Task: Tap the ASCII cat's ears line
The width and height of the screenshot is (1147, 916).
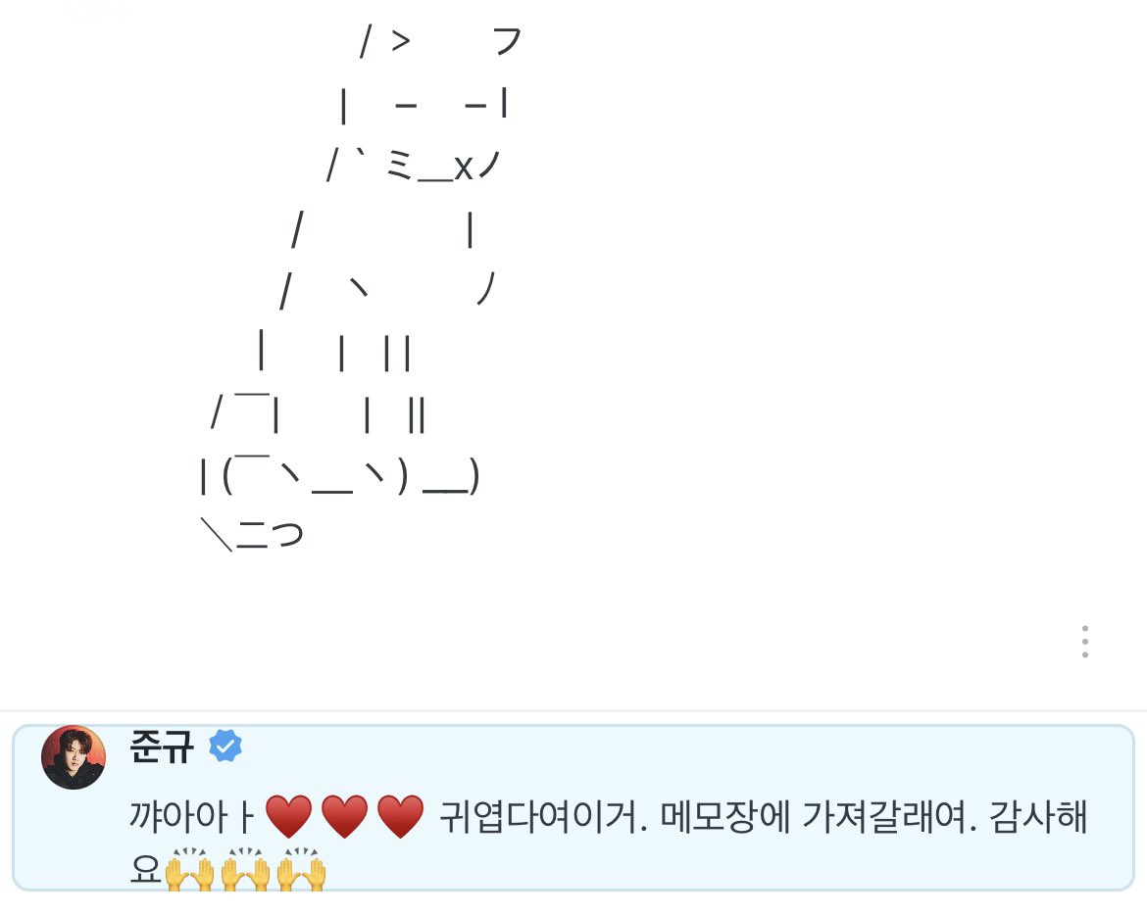Action: [440, 42]
